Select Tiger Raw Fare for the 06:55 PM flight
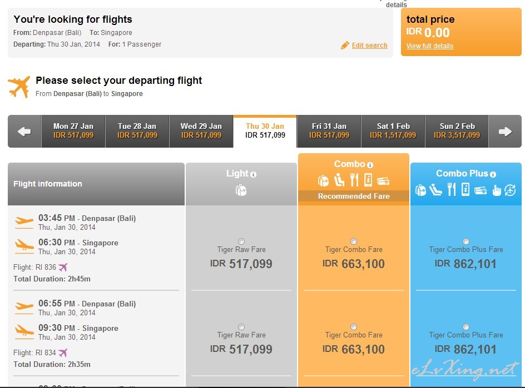Viewport: 525px width, 388px height. pos(241,327)
